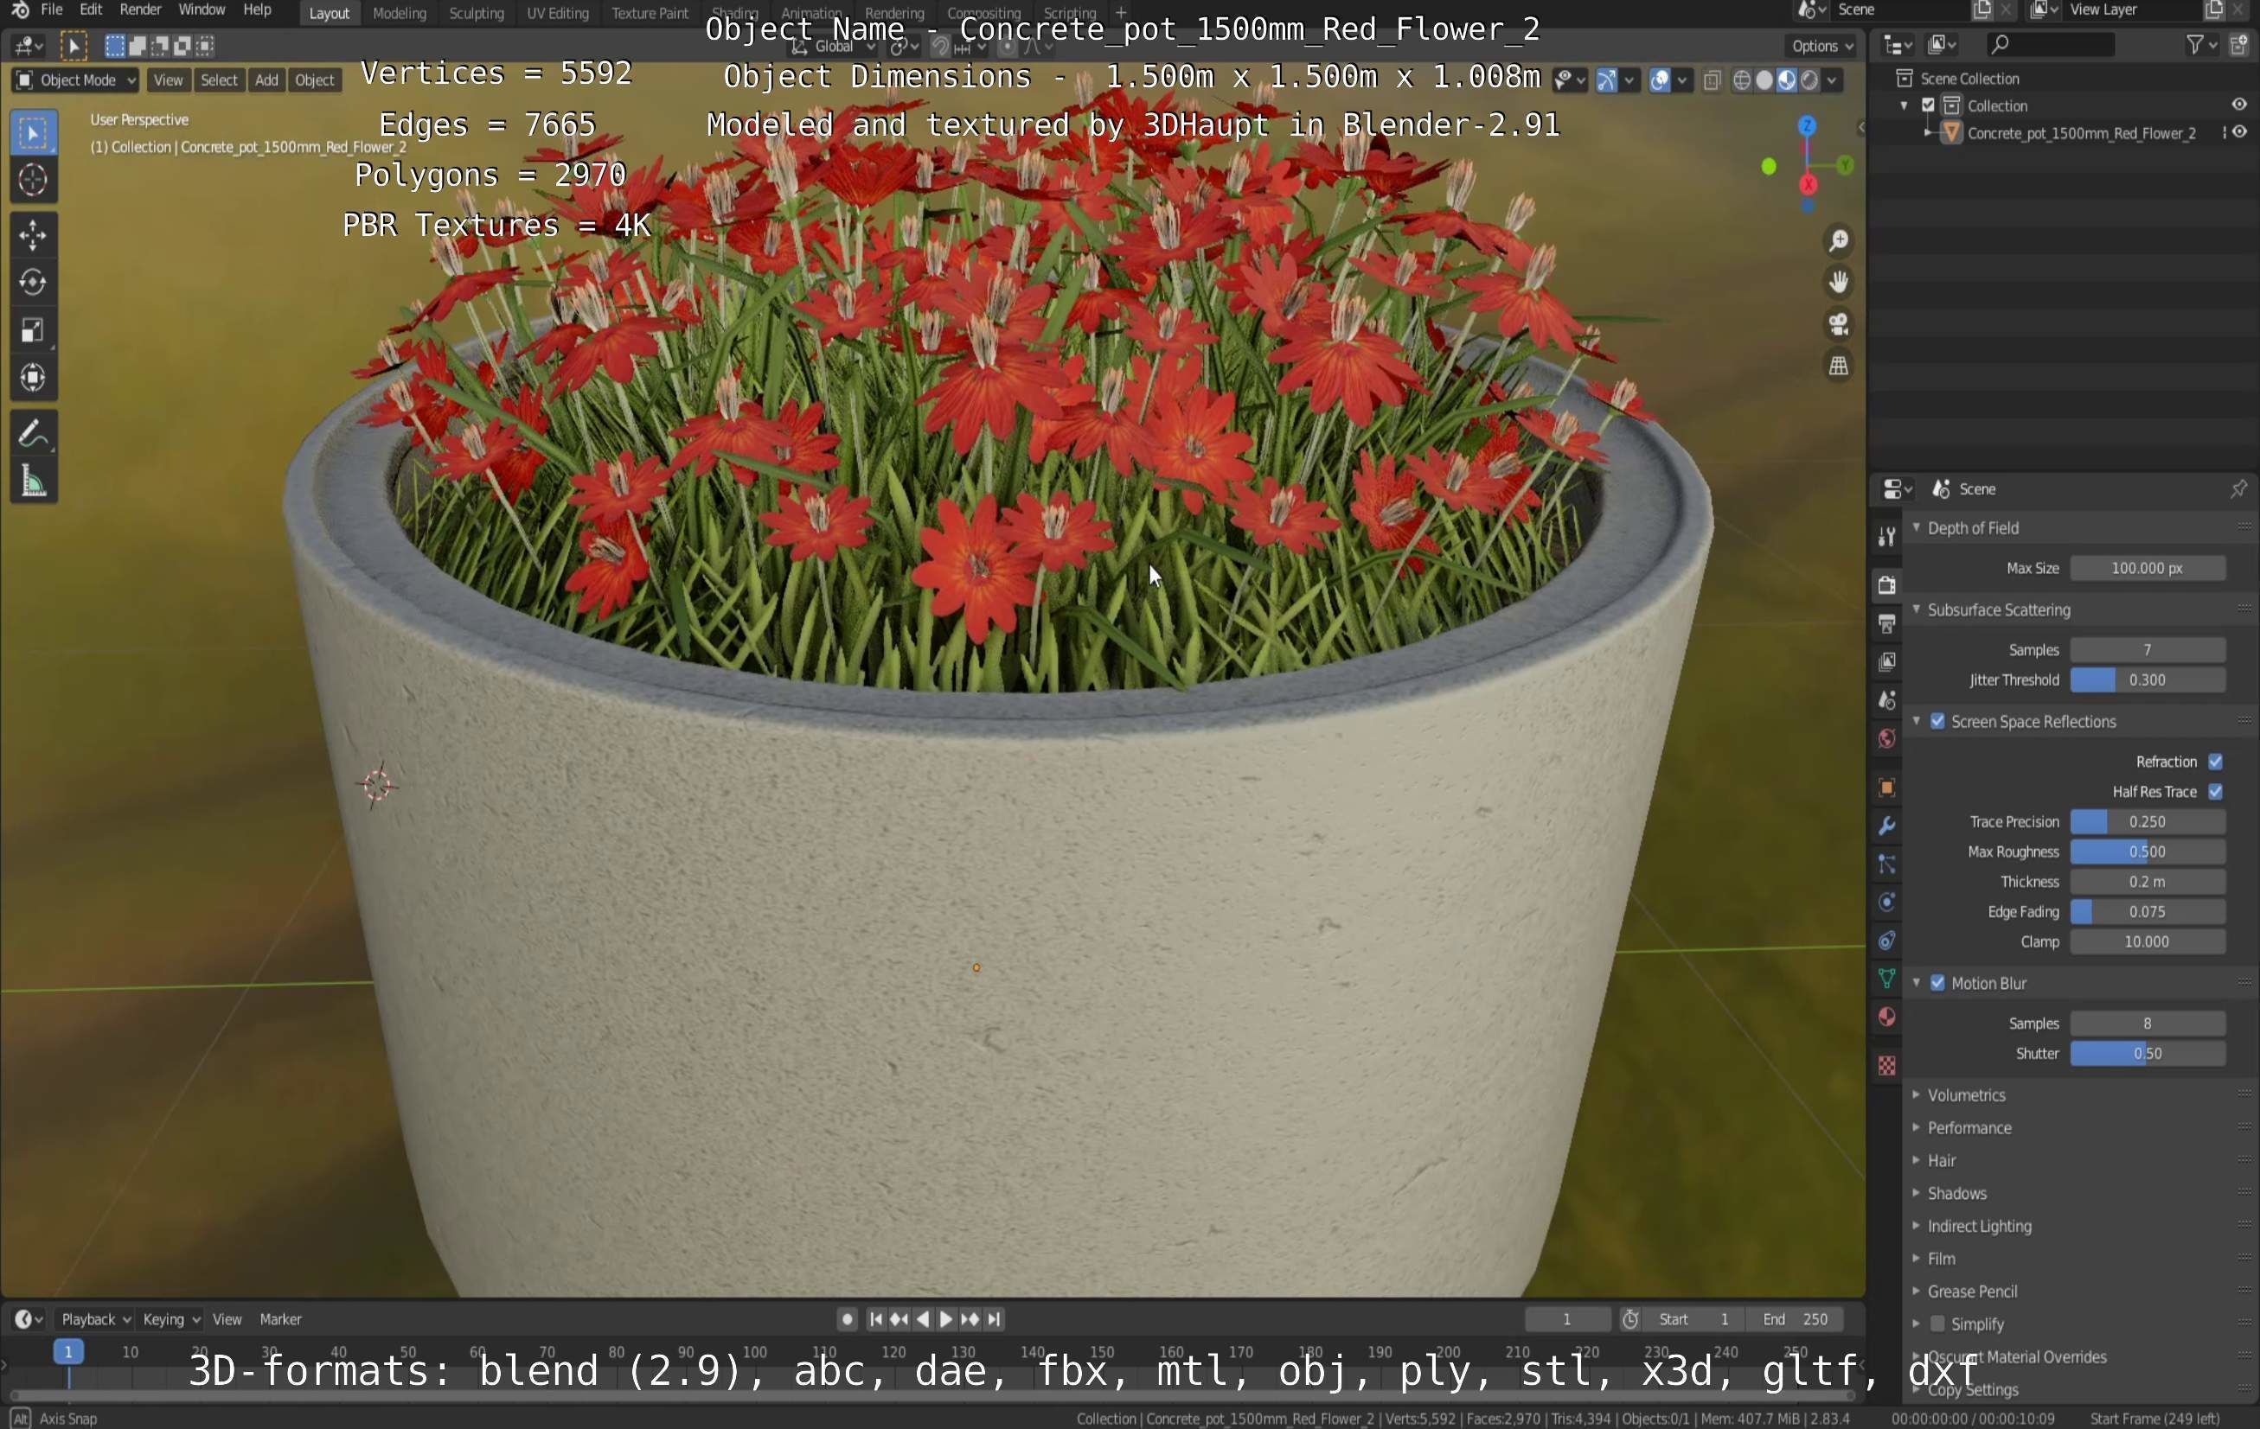Viewport: 2260px width, 1429px height.
Task: Switch to the Modeling workspace tab
Action: pos(399,13)
